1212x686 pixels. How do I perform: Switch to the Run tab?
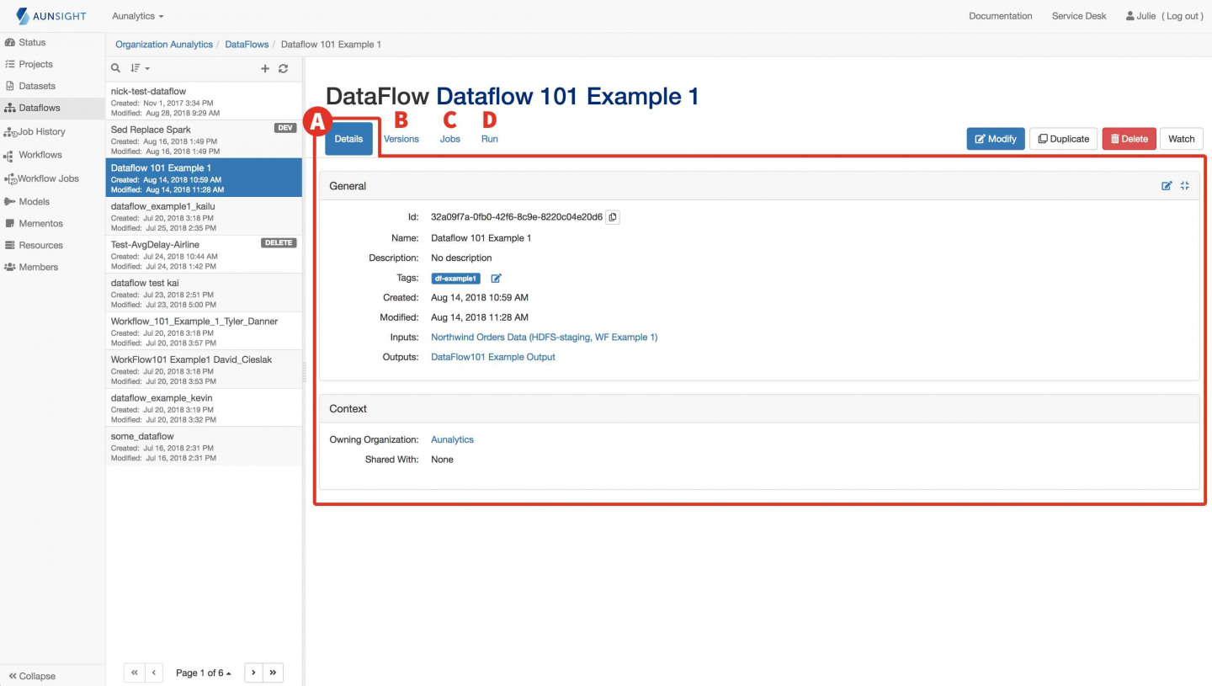point(490,139)
